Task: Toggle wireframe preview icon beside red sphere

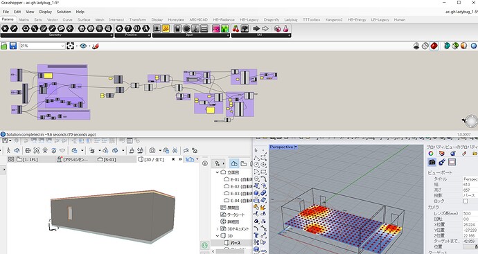Action: 425,46
